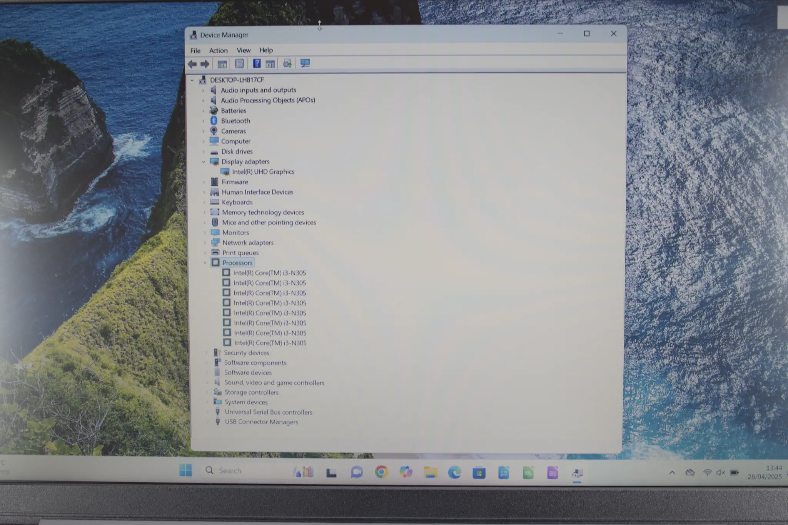Show hidden system tray icons
This screenshot has height=525, width=788.
(672, 473)
